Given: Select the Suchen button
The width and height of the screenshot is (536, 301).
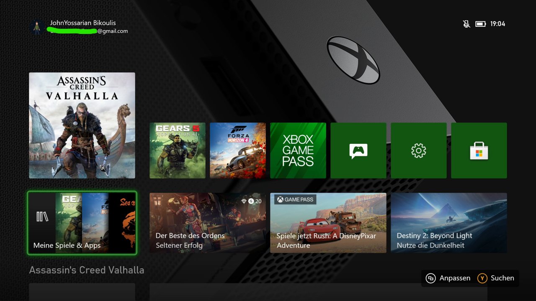Looking at the screenshot, I should (x=496, y=278).
